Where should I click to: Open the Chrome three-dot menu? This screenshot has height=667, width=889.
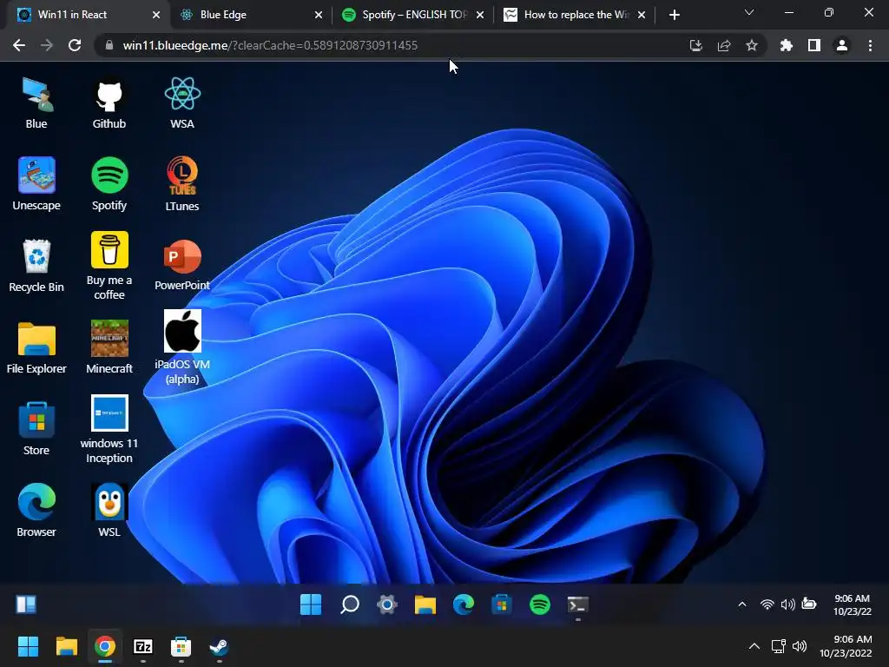pos(870,45)
